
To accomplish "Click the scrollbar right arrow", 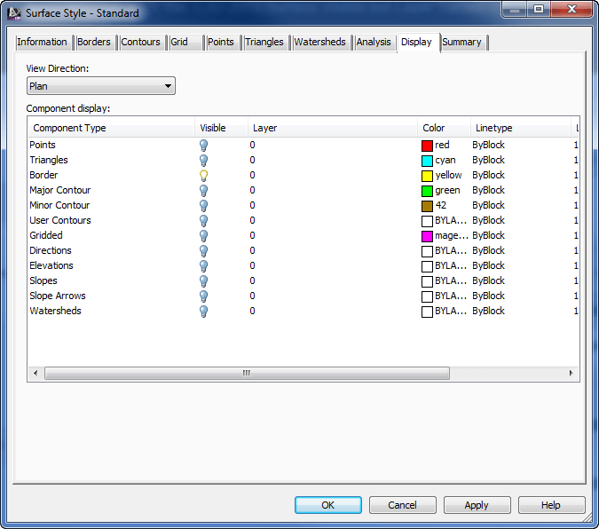I will coord(571,373).
